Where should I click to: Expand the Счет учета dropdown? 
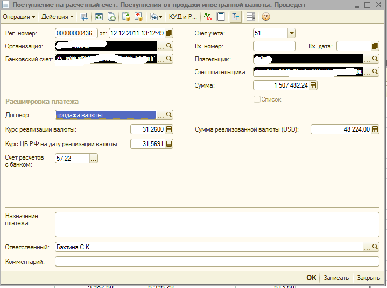(x=291, y=33)
